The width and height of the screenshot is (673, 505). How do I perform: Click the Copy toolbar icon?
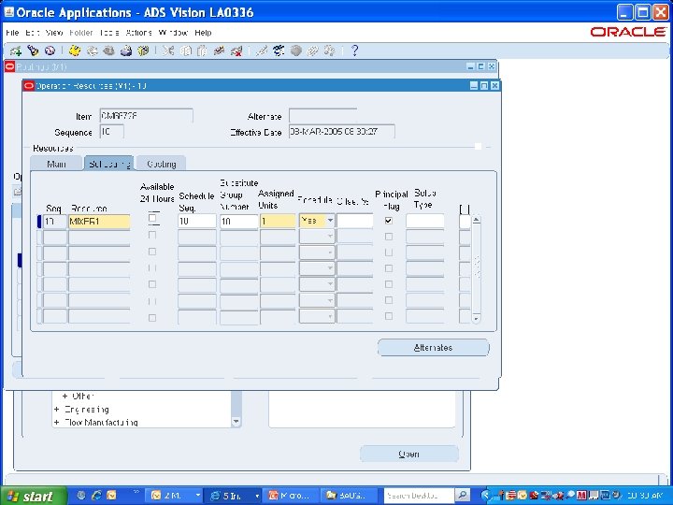tap(185, 50)
